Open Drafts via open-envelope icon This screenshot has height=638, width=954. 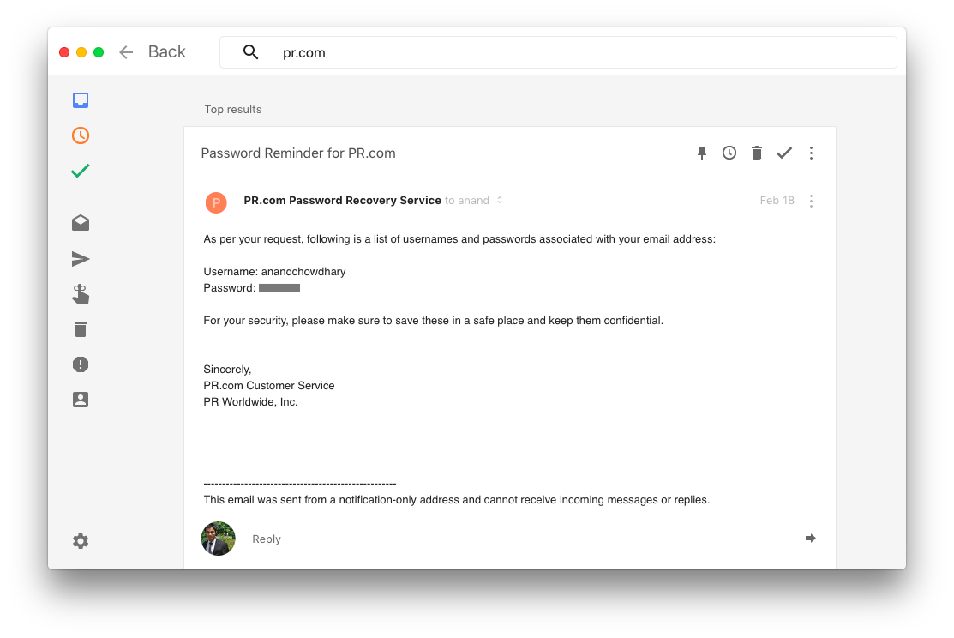pos(81,223)
